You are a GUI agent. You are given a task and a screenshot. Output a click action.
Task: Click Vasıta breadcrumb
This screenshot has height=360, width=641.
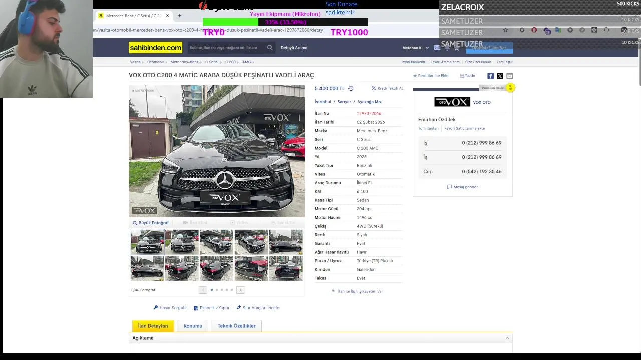[x=135, y=62]
